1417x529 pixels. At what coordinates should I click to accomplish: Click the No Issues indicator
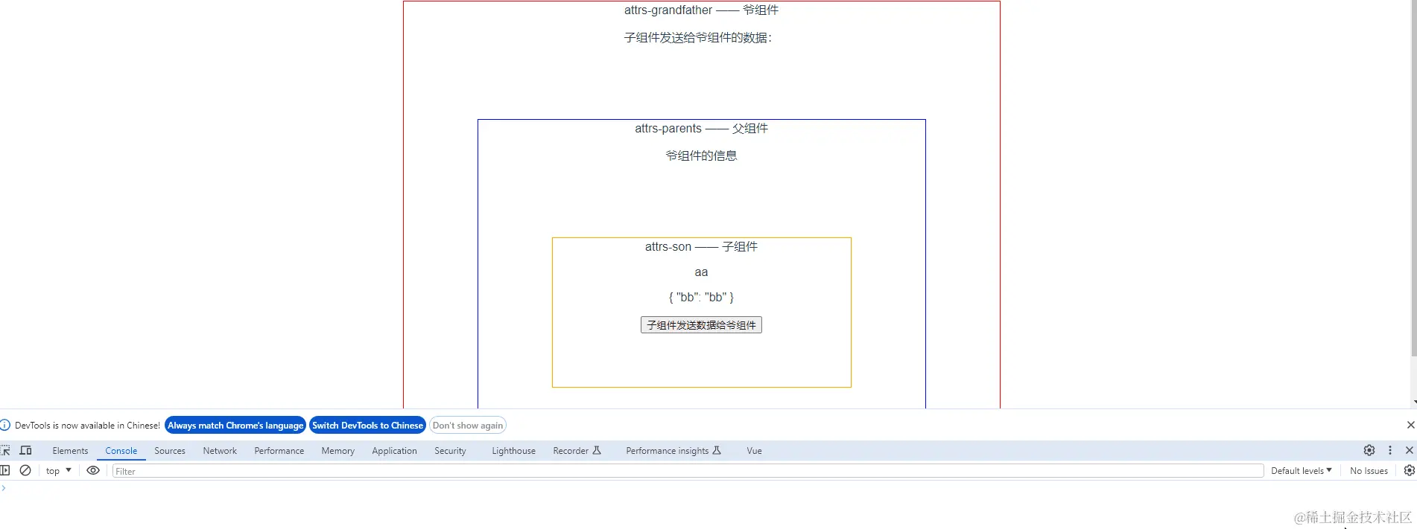click(x=1369, y=470)
